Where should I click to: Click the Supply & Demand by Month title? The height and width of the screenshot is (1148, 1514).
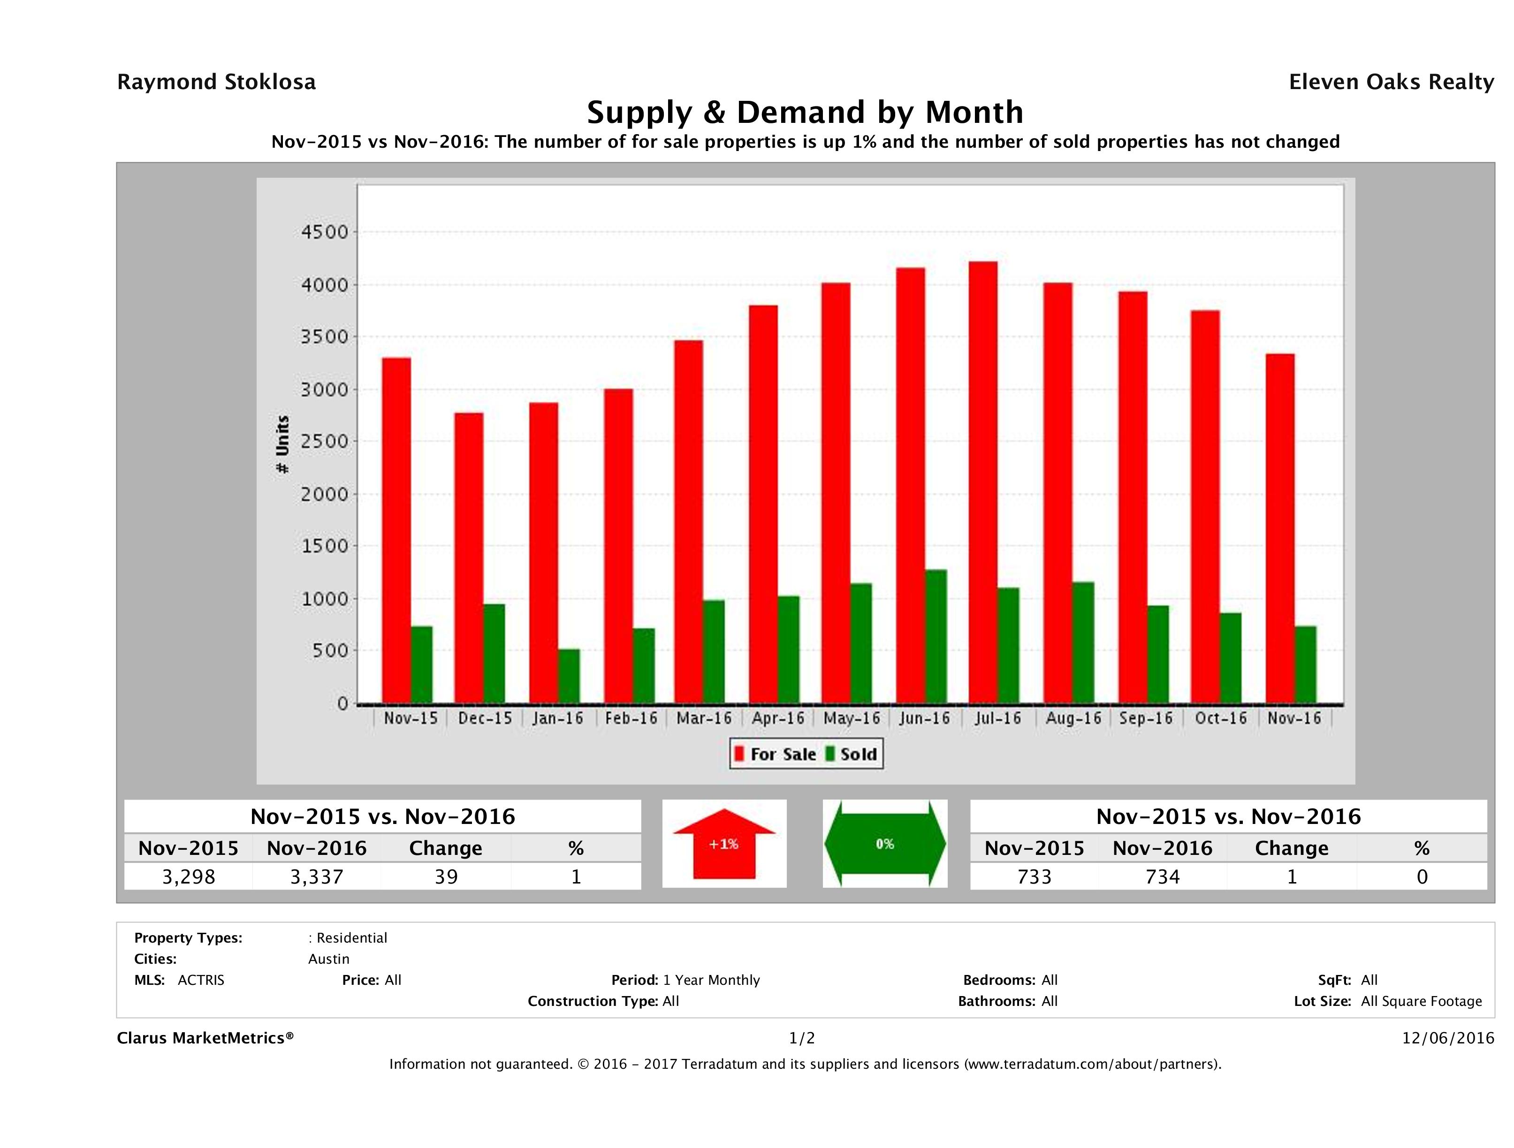[x=805, y=112]
